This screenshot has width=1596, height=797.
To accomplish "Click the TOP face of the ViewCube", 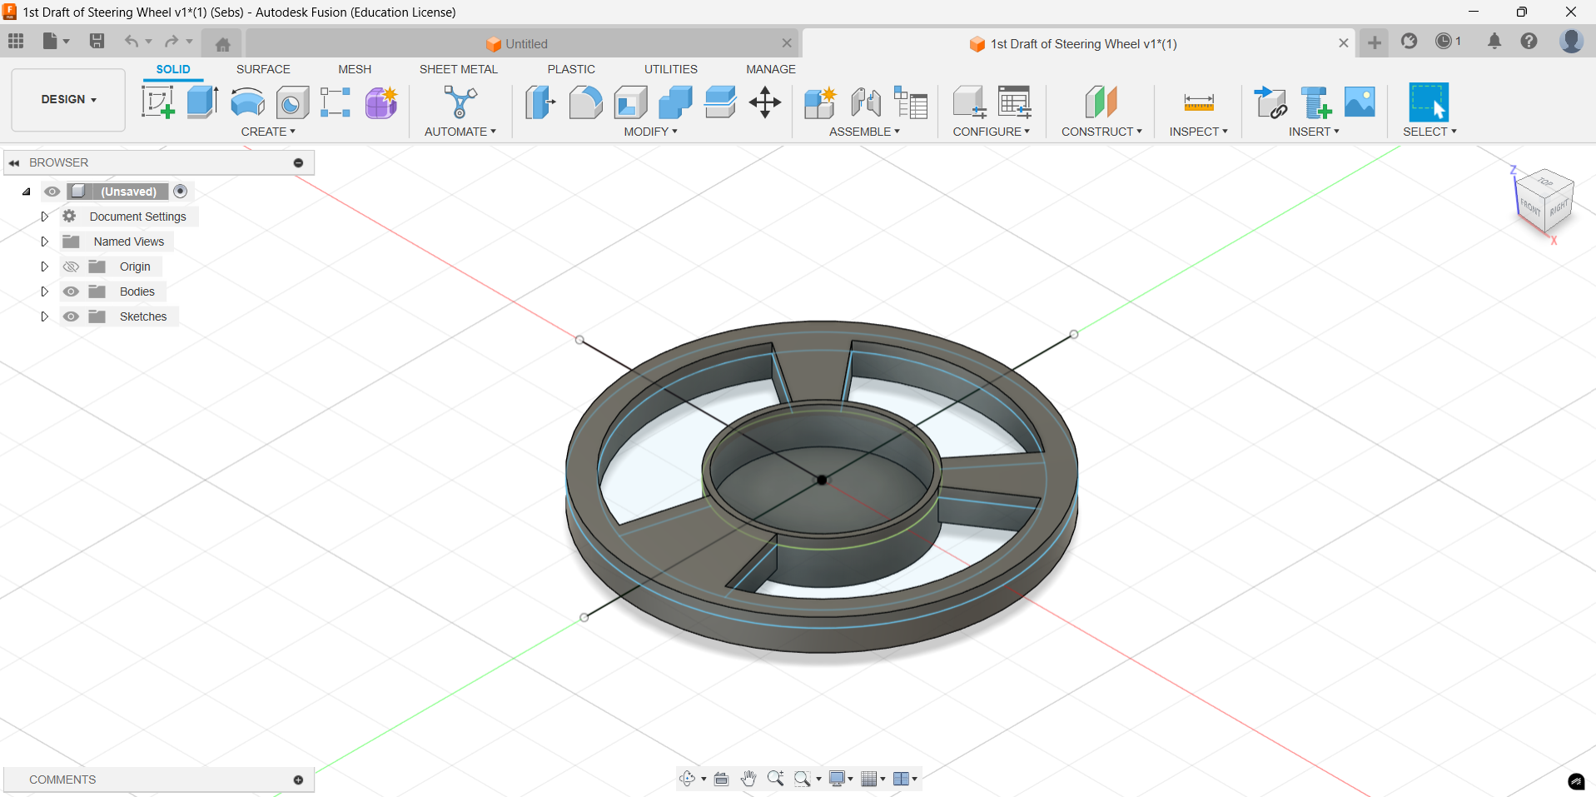I will (1547, 185).
